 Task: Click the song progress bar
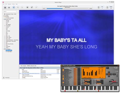click(67, 8)
